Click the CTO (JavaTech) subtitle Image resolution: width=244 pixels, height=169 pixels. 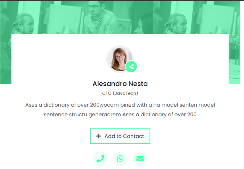click(120, 93)
